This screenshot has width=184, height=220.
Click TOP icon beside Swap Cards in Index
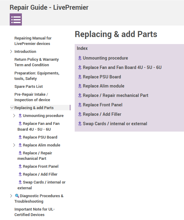point(80,124)
